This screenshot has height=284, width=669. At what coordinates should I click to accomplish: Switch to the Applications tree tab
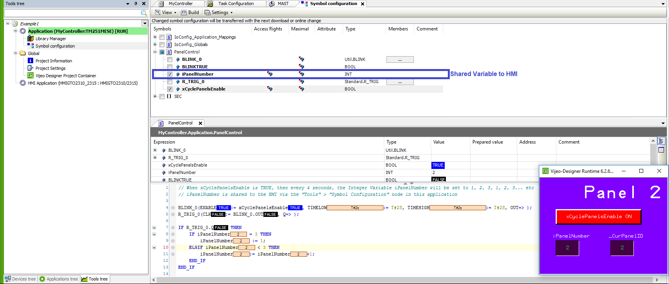(59, 279)
